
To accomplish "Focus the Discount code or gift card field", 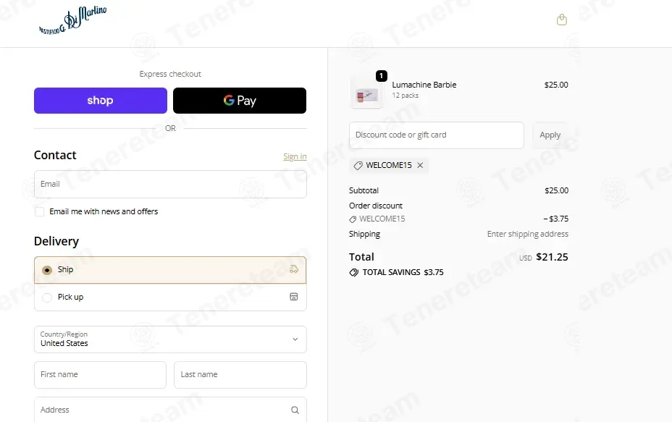I will [436, 135].
